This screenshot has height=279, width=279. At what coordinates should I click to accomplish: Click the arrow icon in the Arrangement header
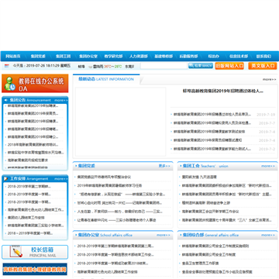tap(6, 178)
